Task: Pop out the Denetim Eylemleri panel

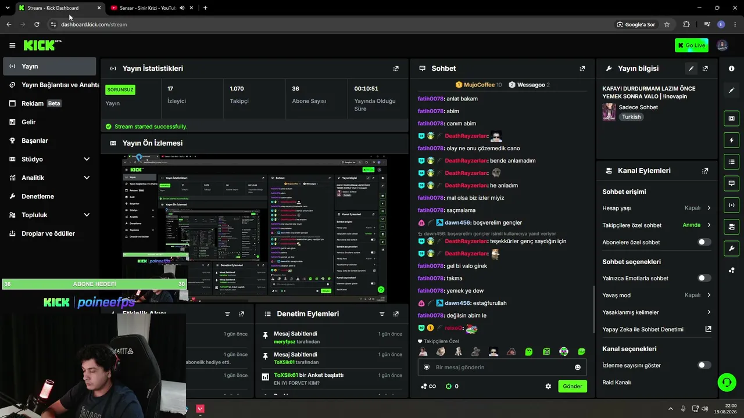Action: click(x=396, y=314)
